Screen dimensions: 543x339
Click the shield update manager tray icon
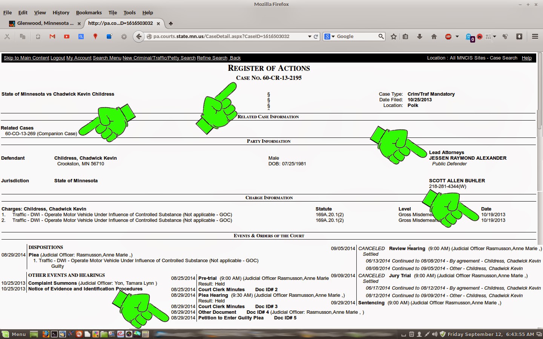pyautogui.click(x=443, y=334)
